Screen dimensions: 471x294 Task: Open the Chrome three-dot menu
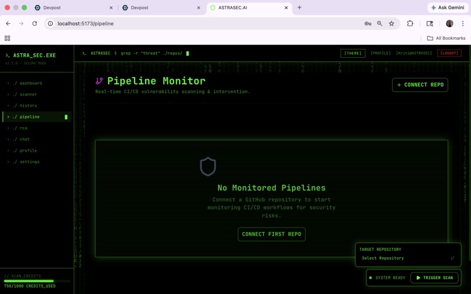point(463,23)
